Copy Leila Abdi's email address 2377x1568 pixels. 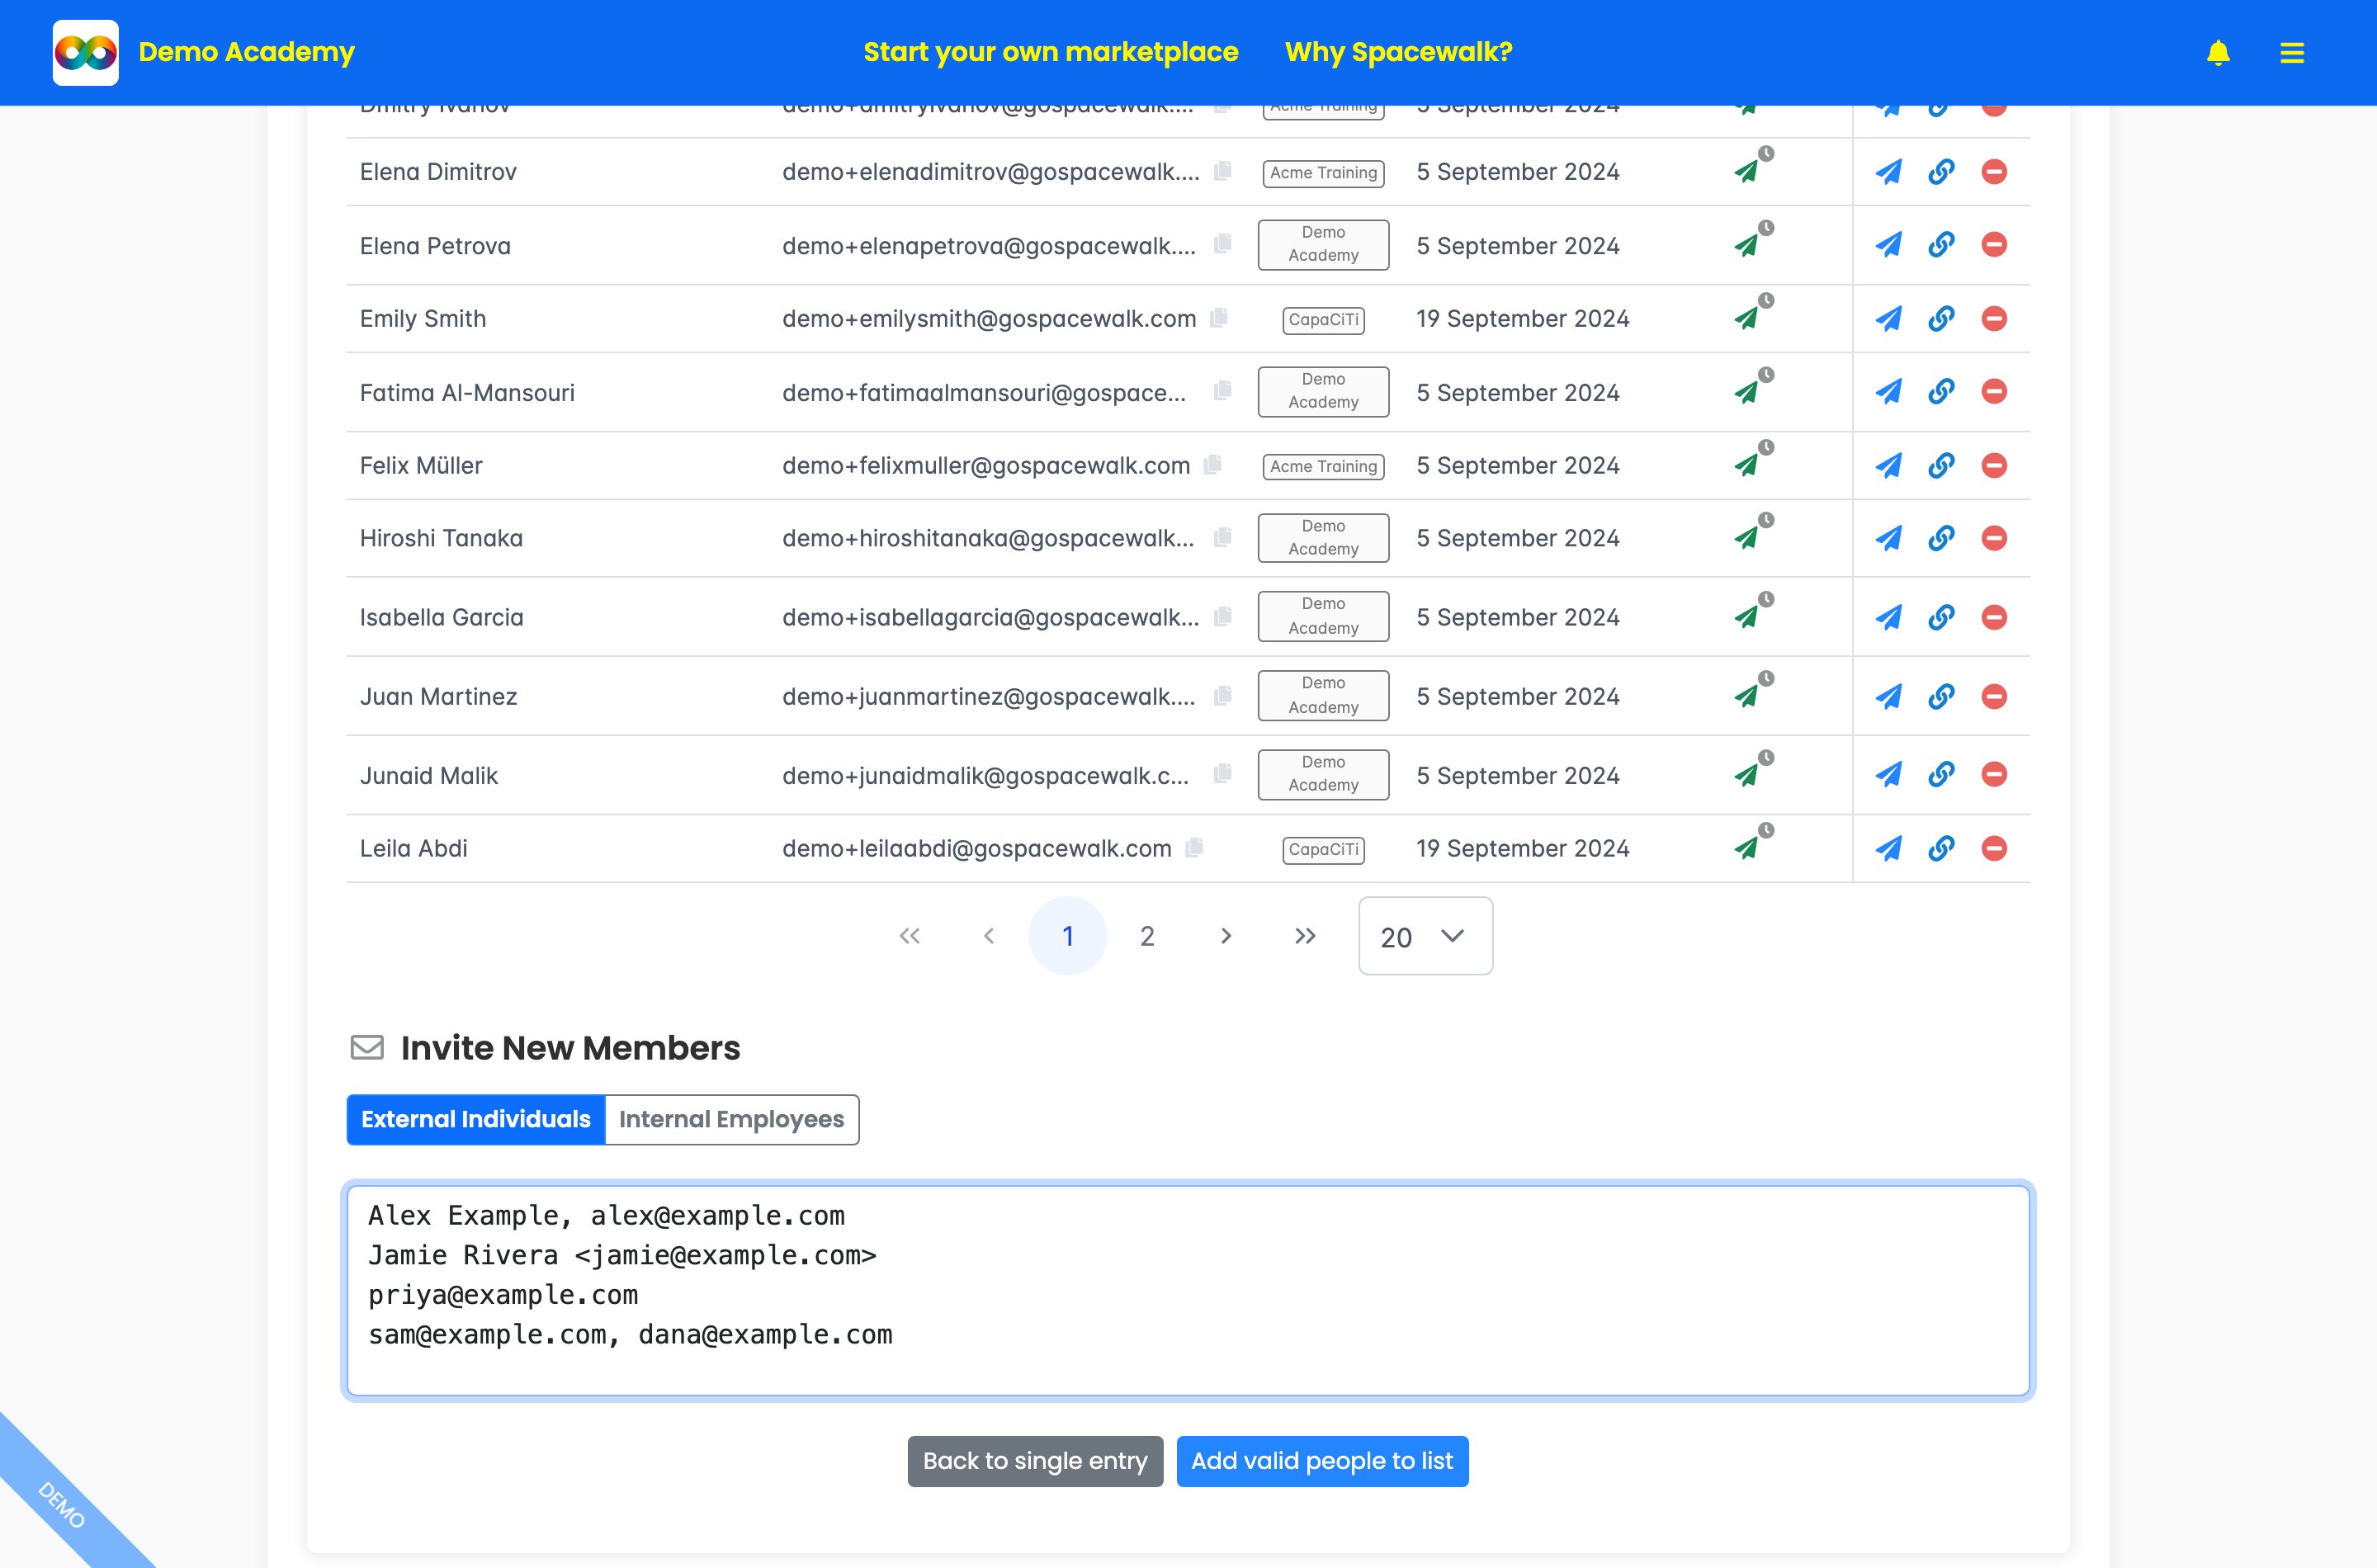(1194, 848)
